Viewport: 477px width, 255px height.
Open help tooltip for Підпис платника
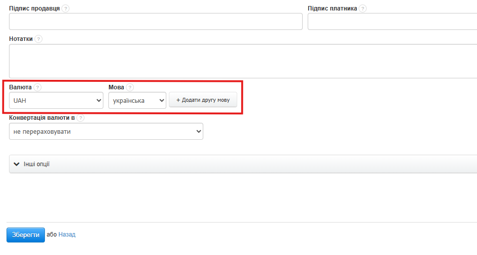click(363, 8)
